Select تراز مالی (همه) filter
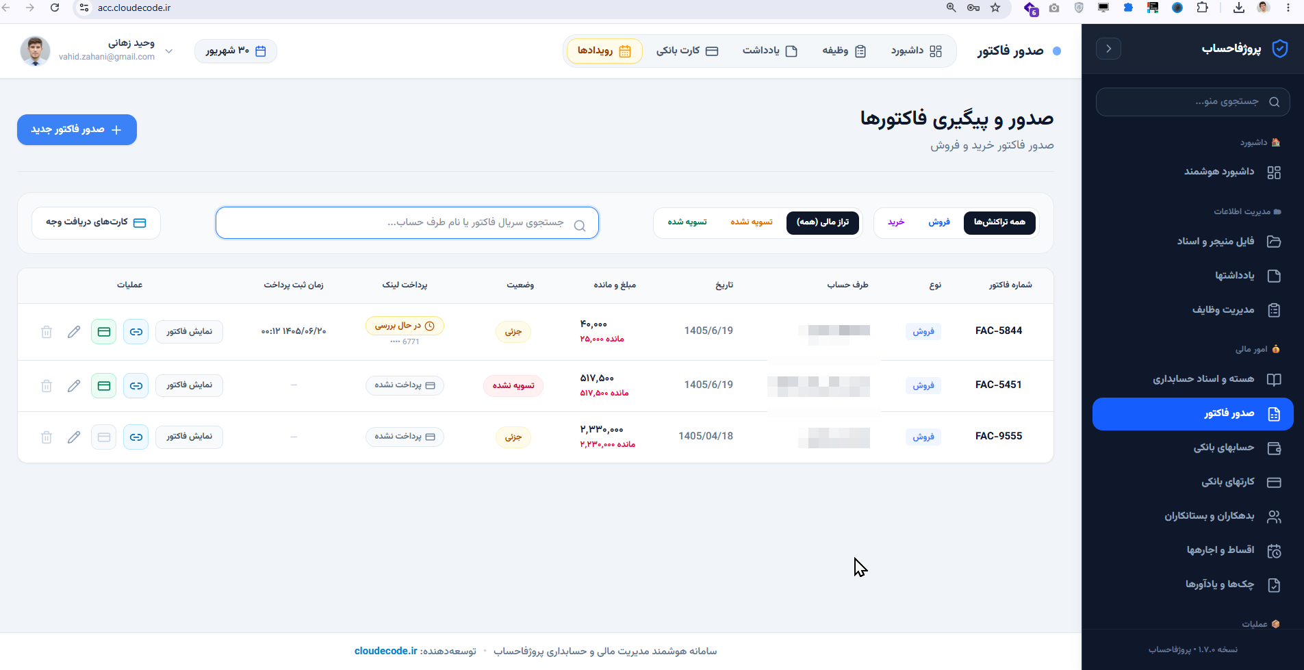Image resolution: width=1304 pixels, height=670 pixels. point(823,222)
